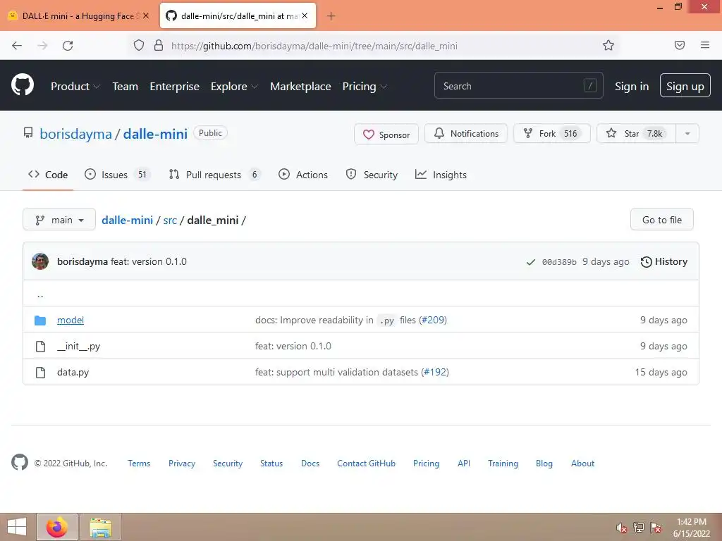This screenshot has height=541, width=722.
Task: Open the Insights tab
Action: point(441,175)
